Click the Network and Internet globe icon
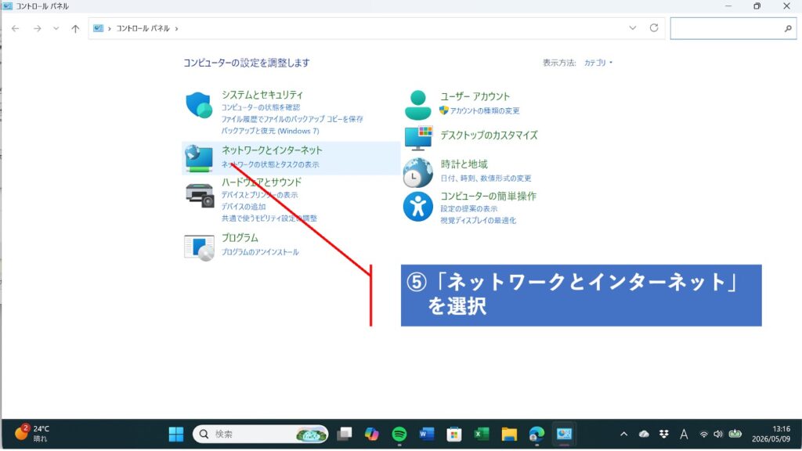The width and height of the screenshot is (802, 451). point(199,158)
